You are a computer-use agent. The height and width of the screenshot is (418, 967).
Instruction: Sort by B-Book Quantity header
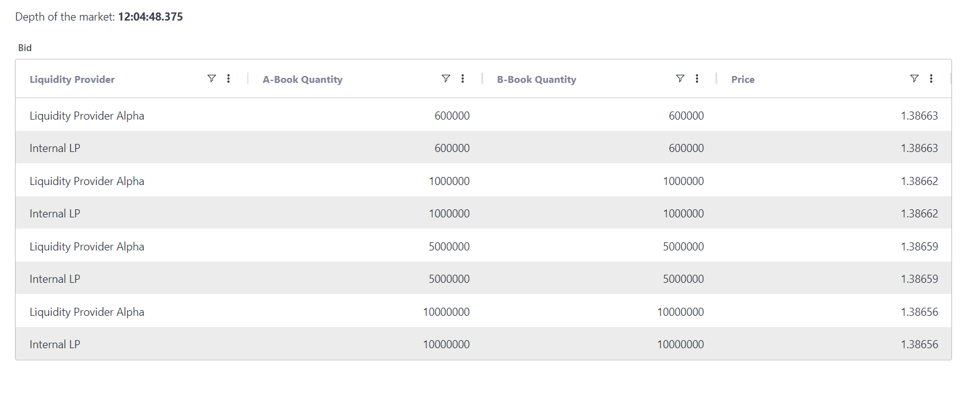click(537, 79)
